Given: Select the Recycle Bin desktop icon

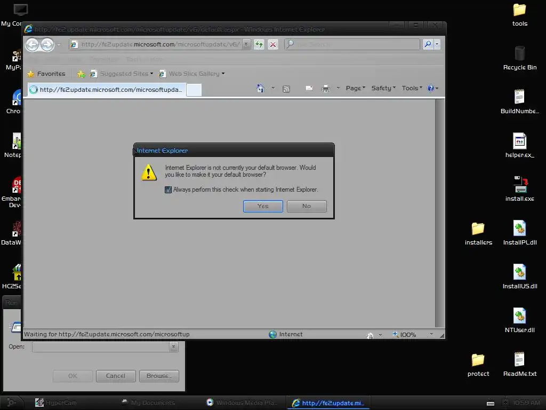Looking at the screenshot, I should click(x=519, y=58).
